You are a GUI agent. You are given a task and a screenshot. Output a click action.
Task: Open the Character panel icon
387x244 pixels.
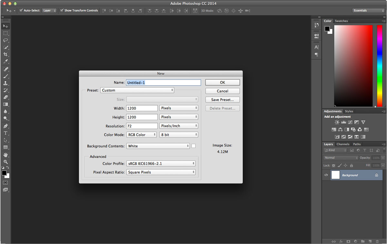316,47
